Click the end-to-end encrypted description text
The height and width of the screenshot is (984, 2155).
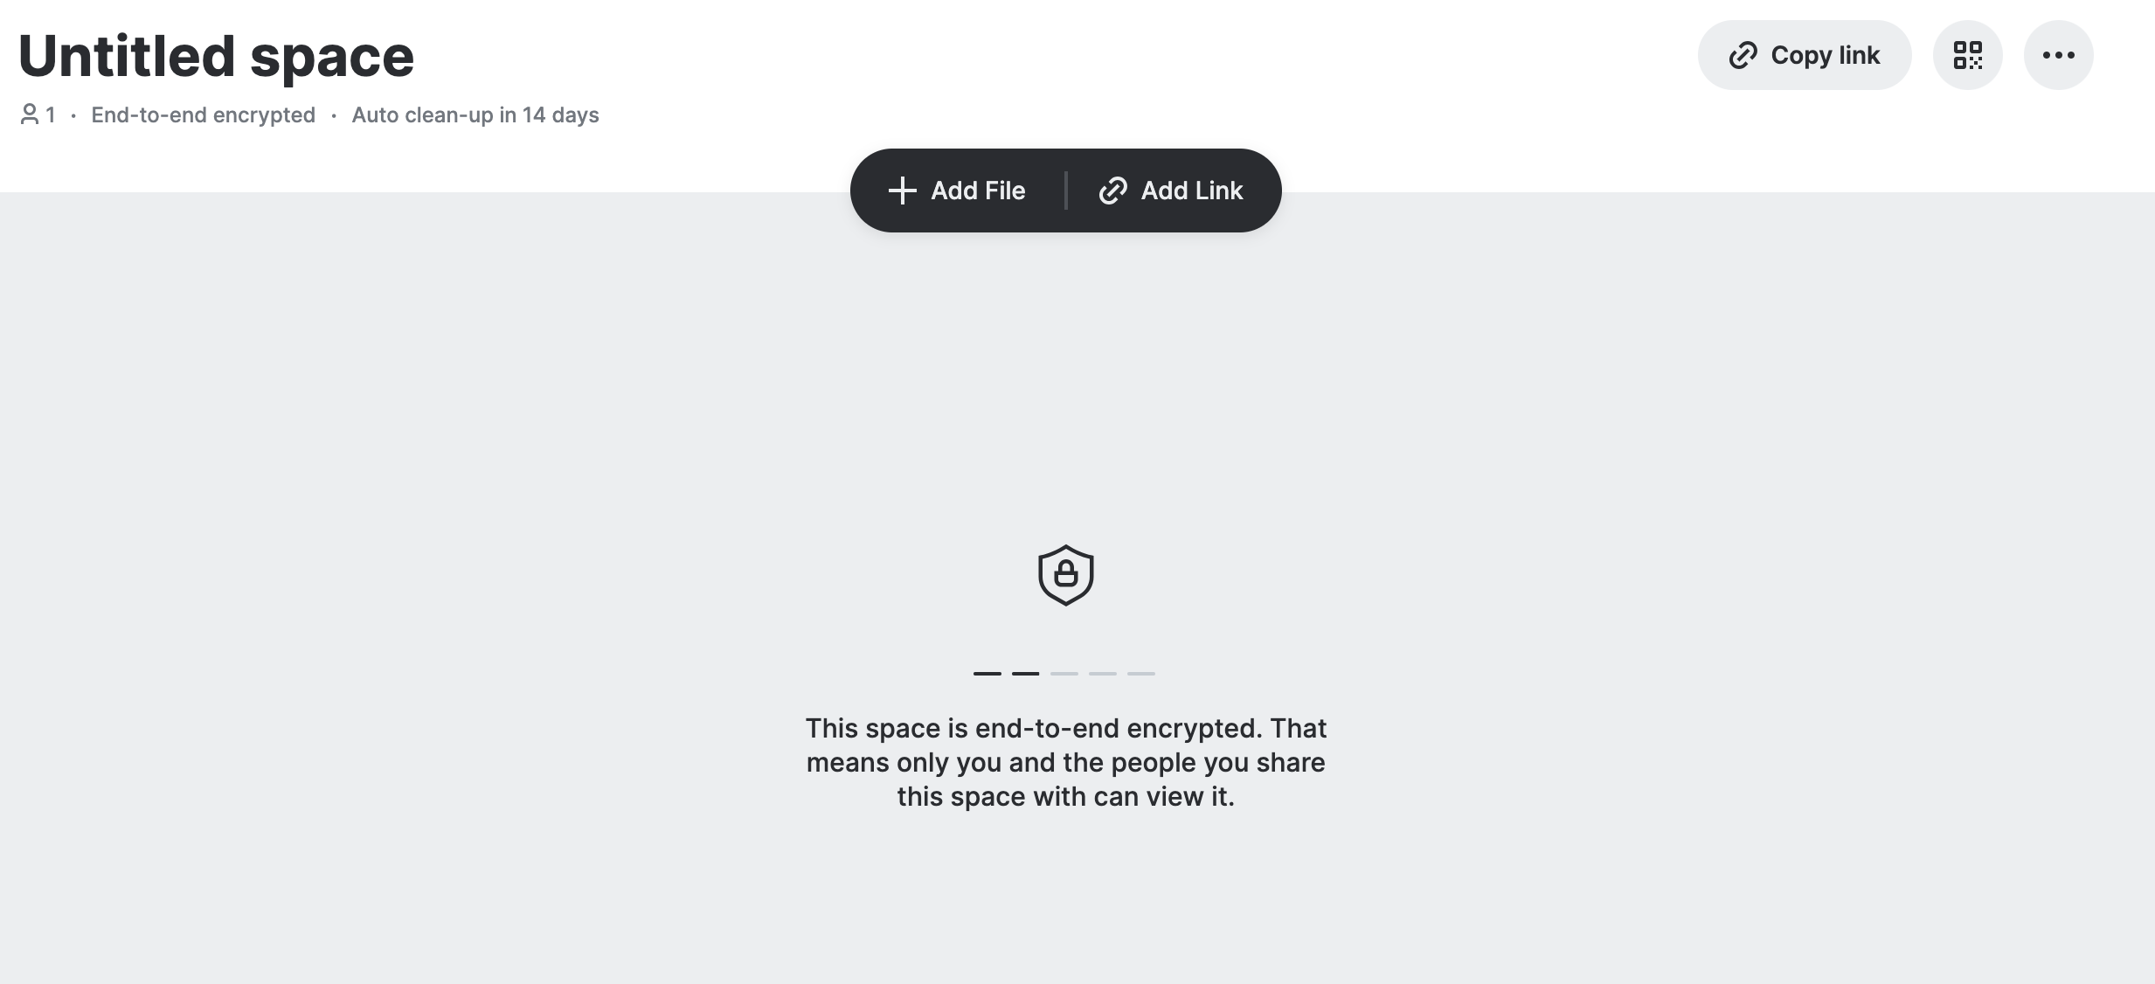[1066, 762]
